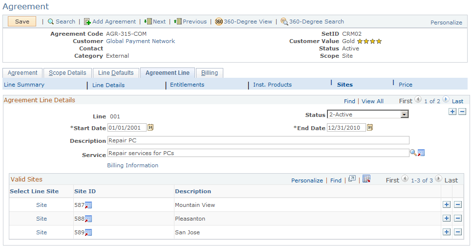Click the Search magnifier icon in toolbar
The image size is (473, 248).
[51, 22]
